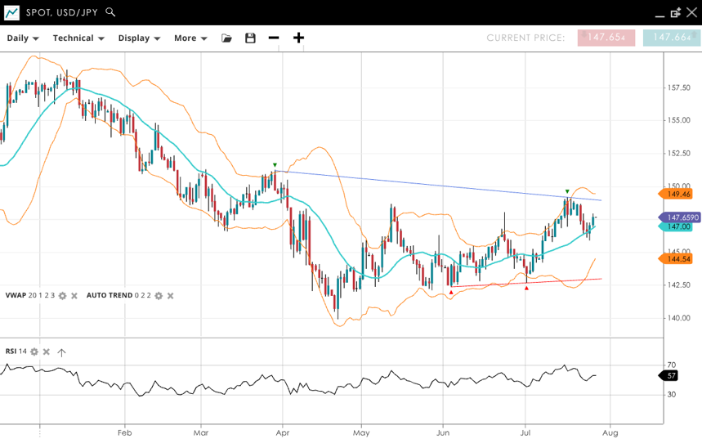
Task: Open saved chart with the folder icon
Action: pos(226,38)
